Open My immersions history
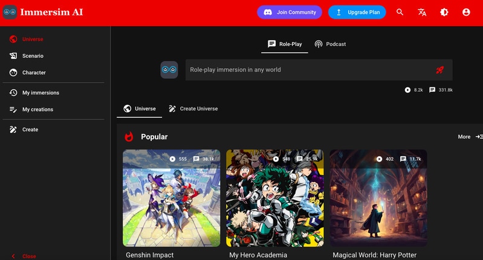Image resolution: width=483 pixels, height=260 pixels. (40, 93)
